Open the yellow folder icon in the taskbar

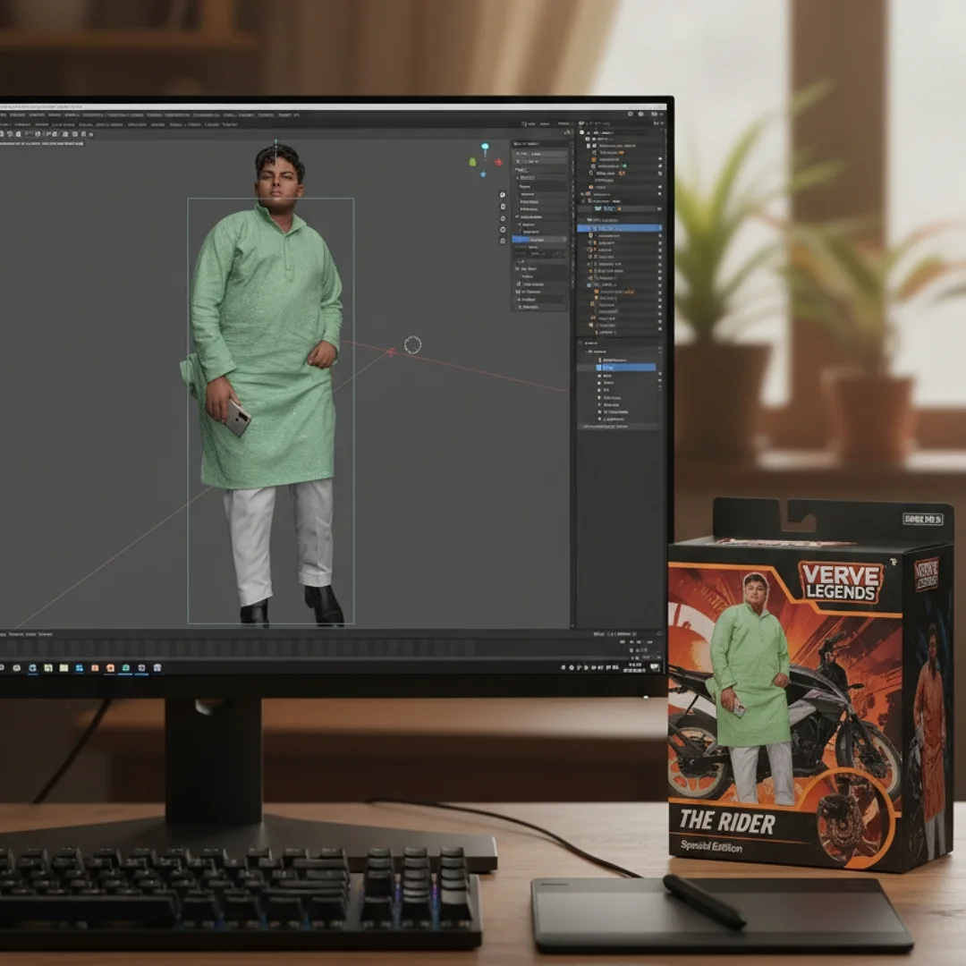63,667
